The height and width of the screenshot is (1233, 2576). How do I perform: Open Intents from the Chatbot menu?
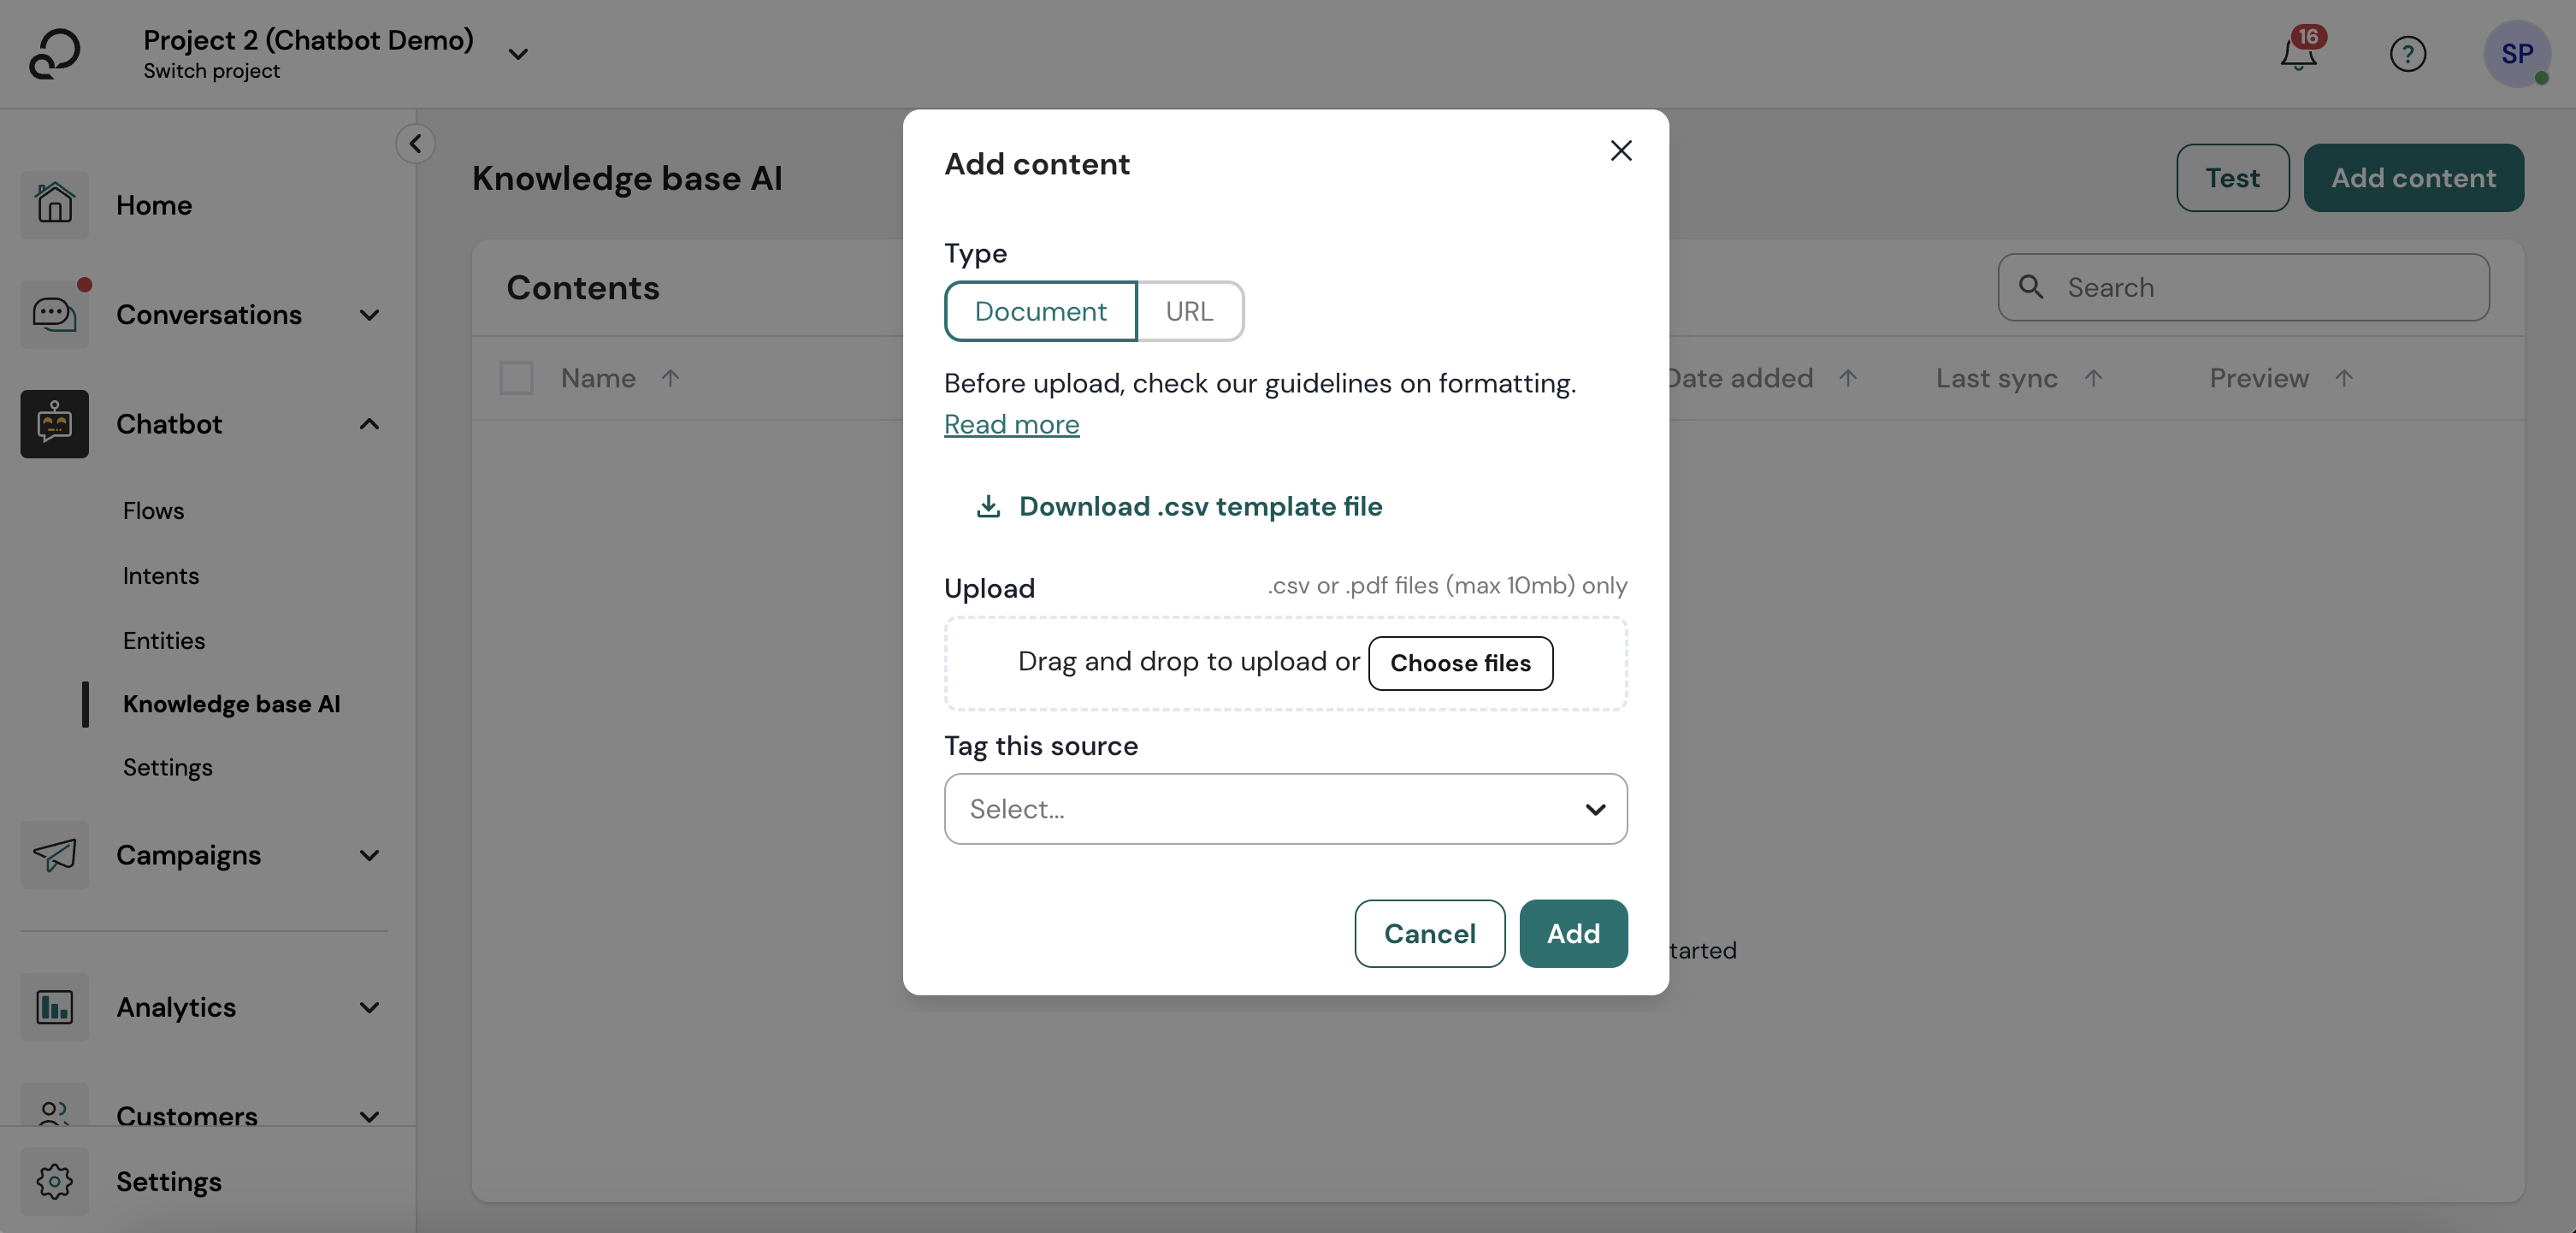[x=160, y=575]
